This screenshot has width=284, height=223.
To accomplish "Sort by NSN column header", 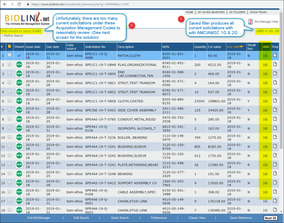I will [x=166, y=47].
